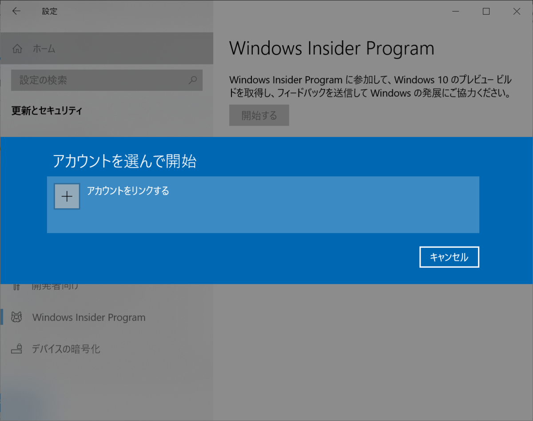Minimize the Settings window

click(x=455, y=12)
